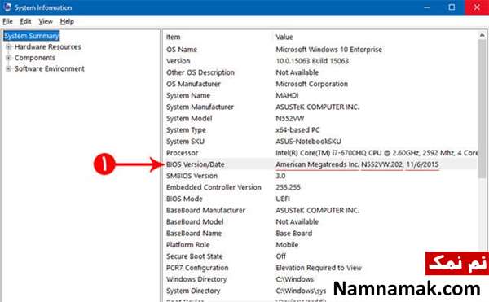Click the x64-based PC value
489x302 pixels.
pyautogui.click(x=297, y=130)
